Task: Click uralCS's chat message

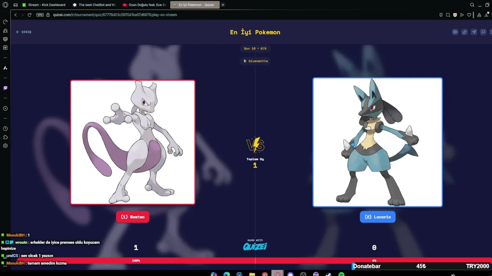Action: (27, 256)
